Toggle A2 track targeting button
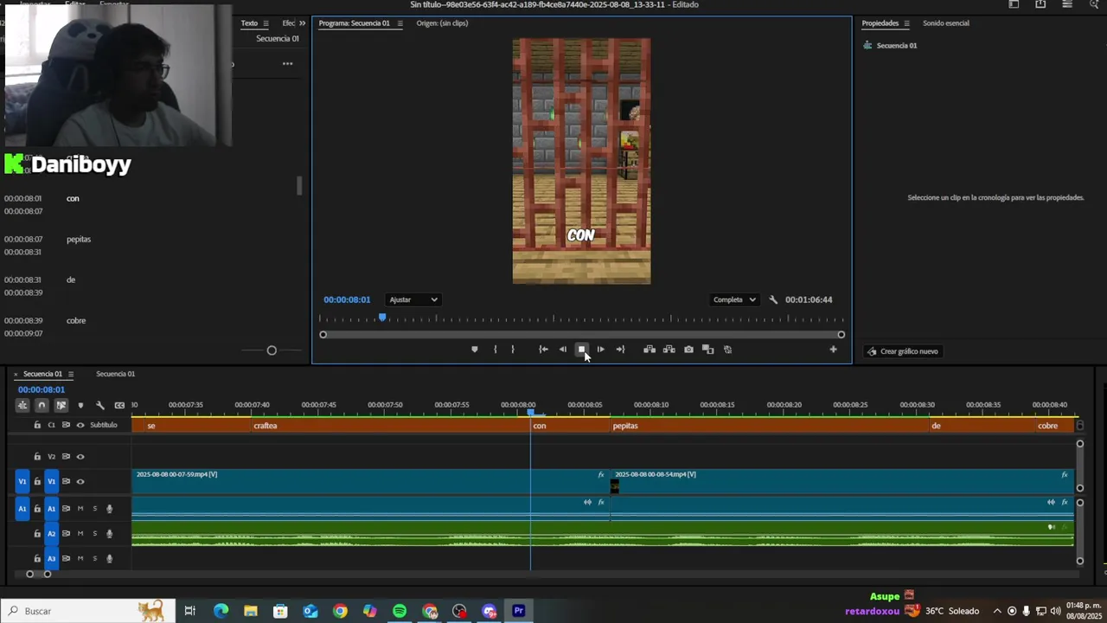This screenshot has height=623, width=1107. point(51,534)
